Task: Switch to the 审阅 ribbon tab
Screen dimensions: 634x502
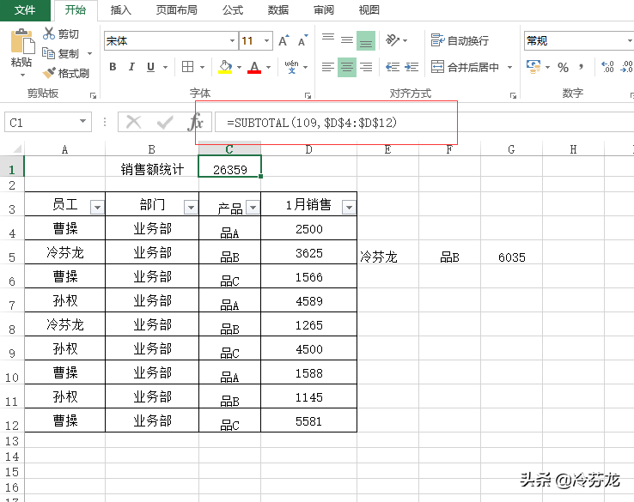Action: (x=324, y=10)
